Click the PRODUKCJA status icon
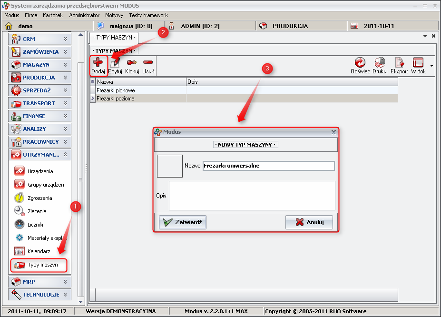 click(x=263, y=26)
